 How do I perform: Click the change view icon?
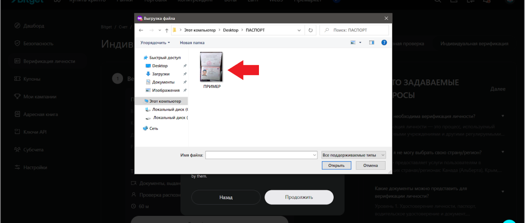[x=353, y=42]
